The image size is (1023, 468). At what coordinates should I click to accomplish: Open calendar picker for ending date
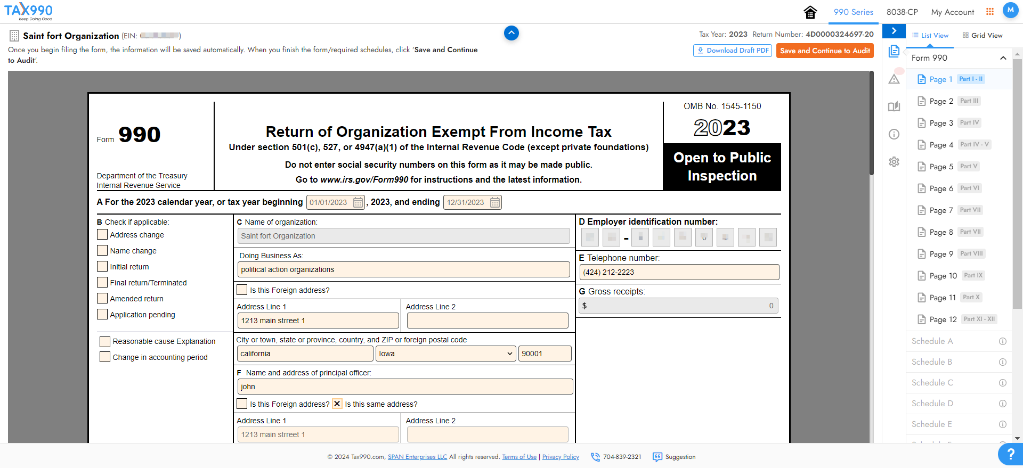click(495, 202)
